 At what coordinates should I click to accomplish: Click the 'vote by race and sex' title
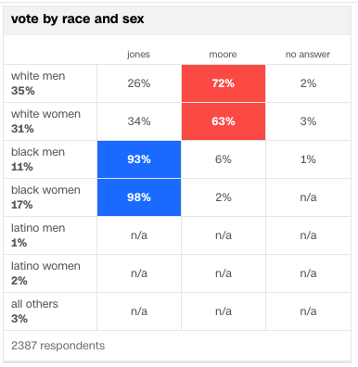pyautogui.click(x=77, y=19)
